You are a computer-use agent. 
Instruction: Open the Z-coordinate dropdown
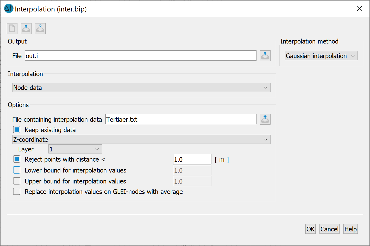coord(141,139)
